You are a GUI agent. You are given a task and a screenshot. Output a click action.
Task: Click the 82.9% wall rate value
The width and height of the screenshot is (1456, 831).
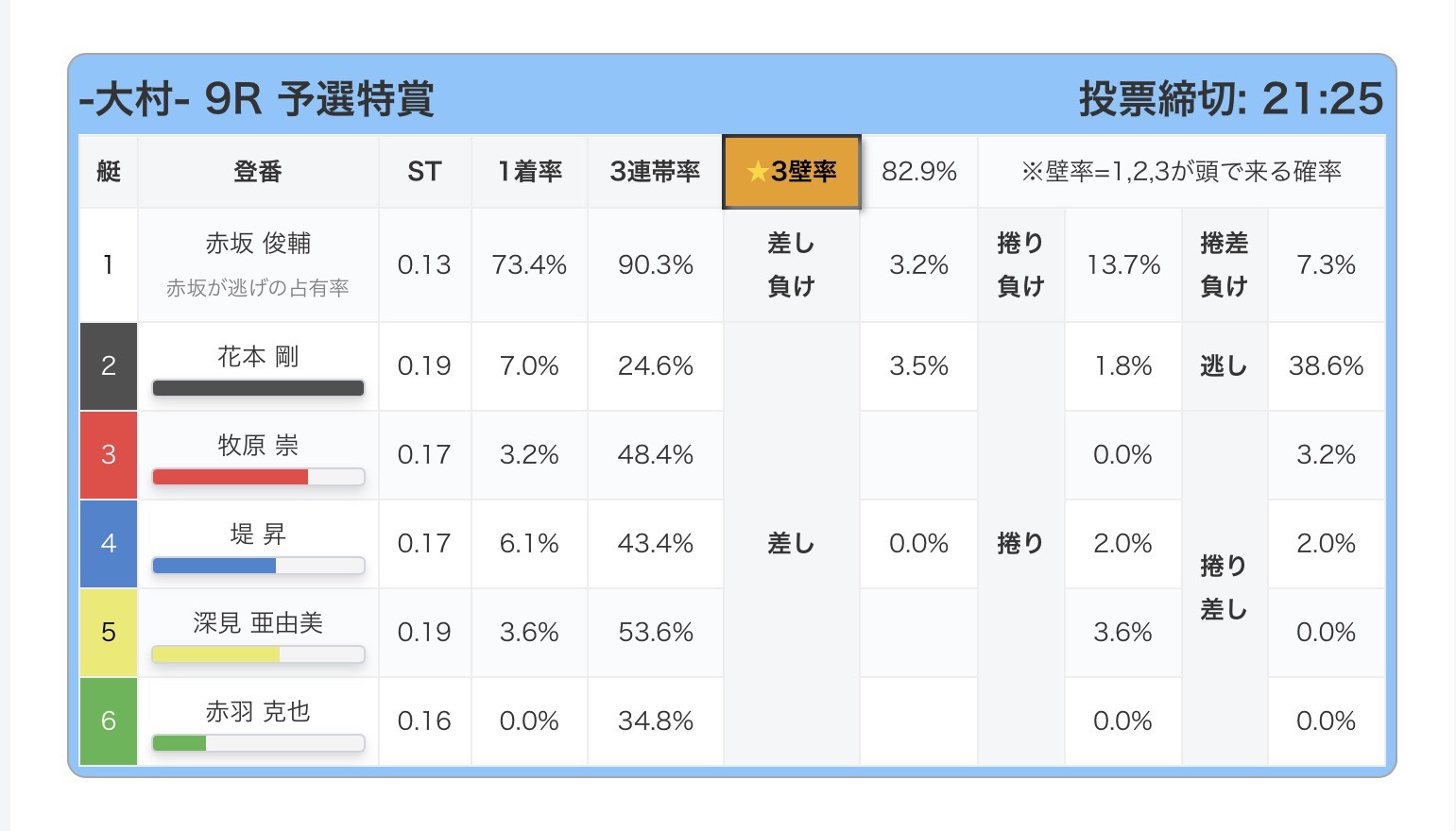pos(918,171)
